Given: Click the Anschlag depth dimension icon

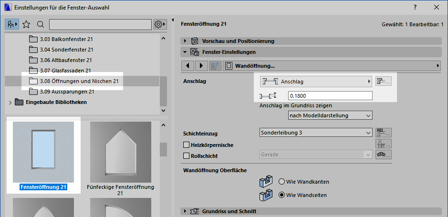Looking at the screenshot, I should (268, 96).
